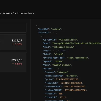Click the "NVDAx" symbol value

pos(59,61)
